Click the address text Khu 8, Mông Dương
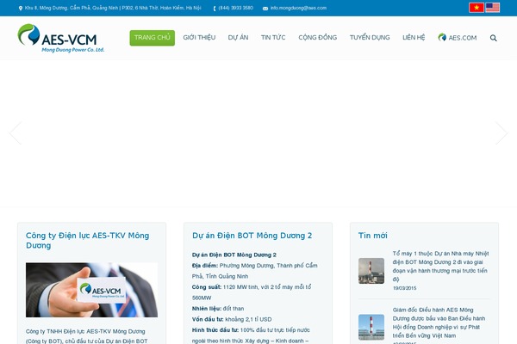 pyautogui.click(x=113, y=8)
